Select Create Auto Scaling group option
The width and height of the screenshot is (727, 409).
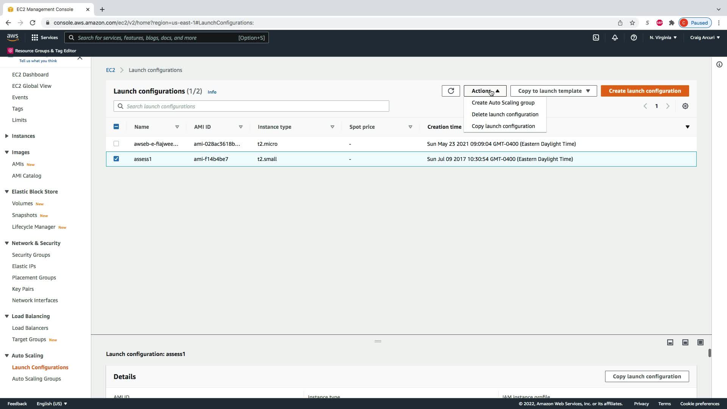[503, 103]
